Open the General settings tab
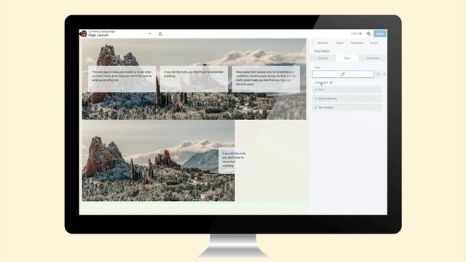The width and height of the screenshot is (466, 262). [x=323, y=58]
